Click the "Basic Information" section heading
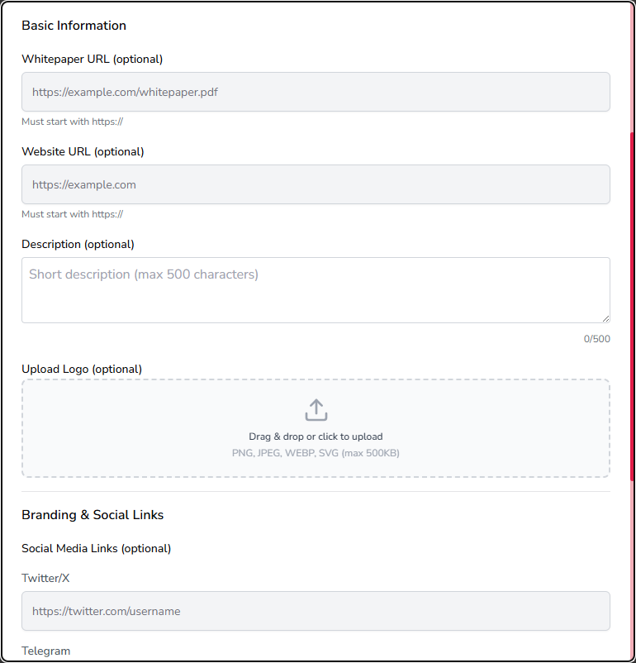Screen dimensions: 636x663 74,26
